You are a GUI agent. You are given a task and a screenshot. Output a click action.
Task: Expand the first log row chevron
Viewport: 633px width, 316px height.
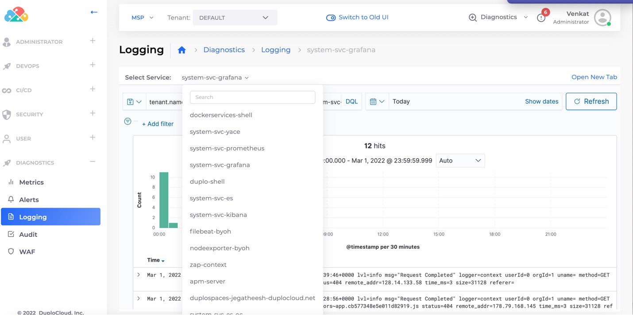click(139, 275)
